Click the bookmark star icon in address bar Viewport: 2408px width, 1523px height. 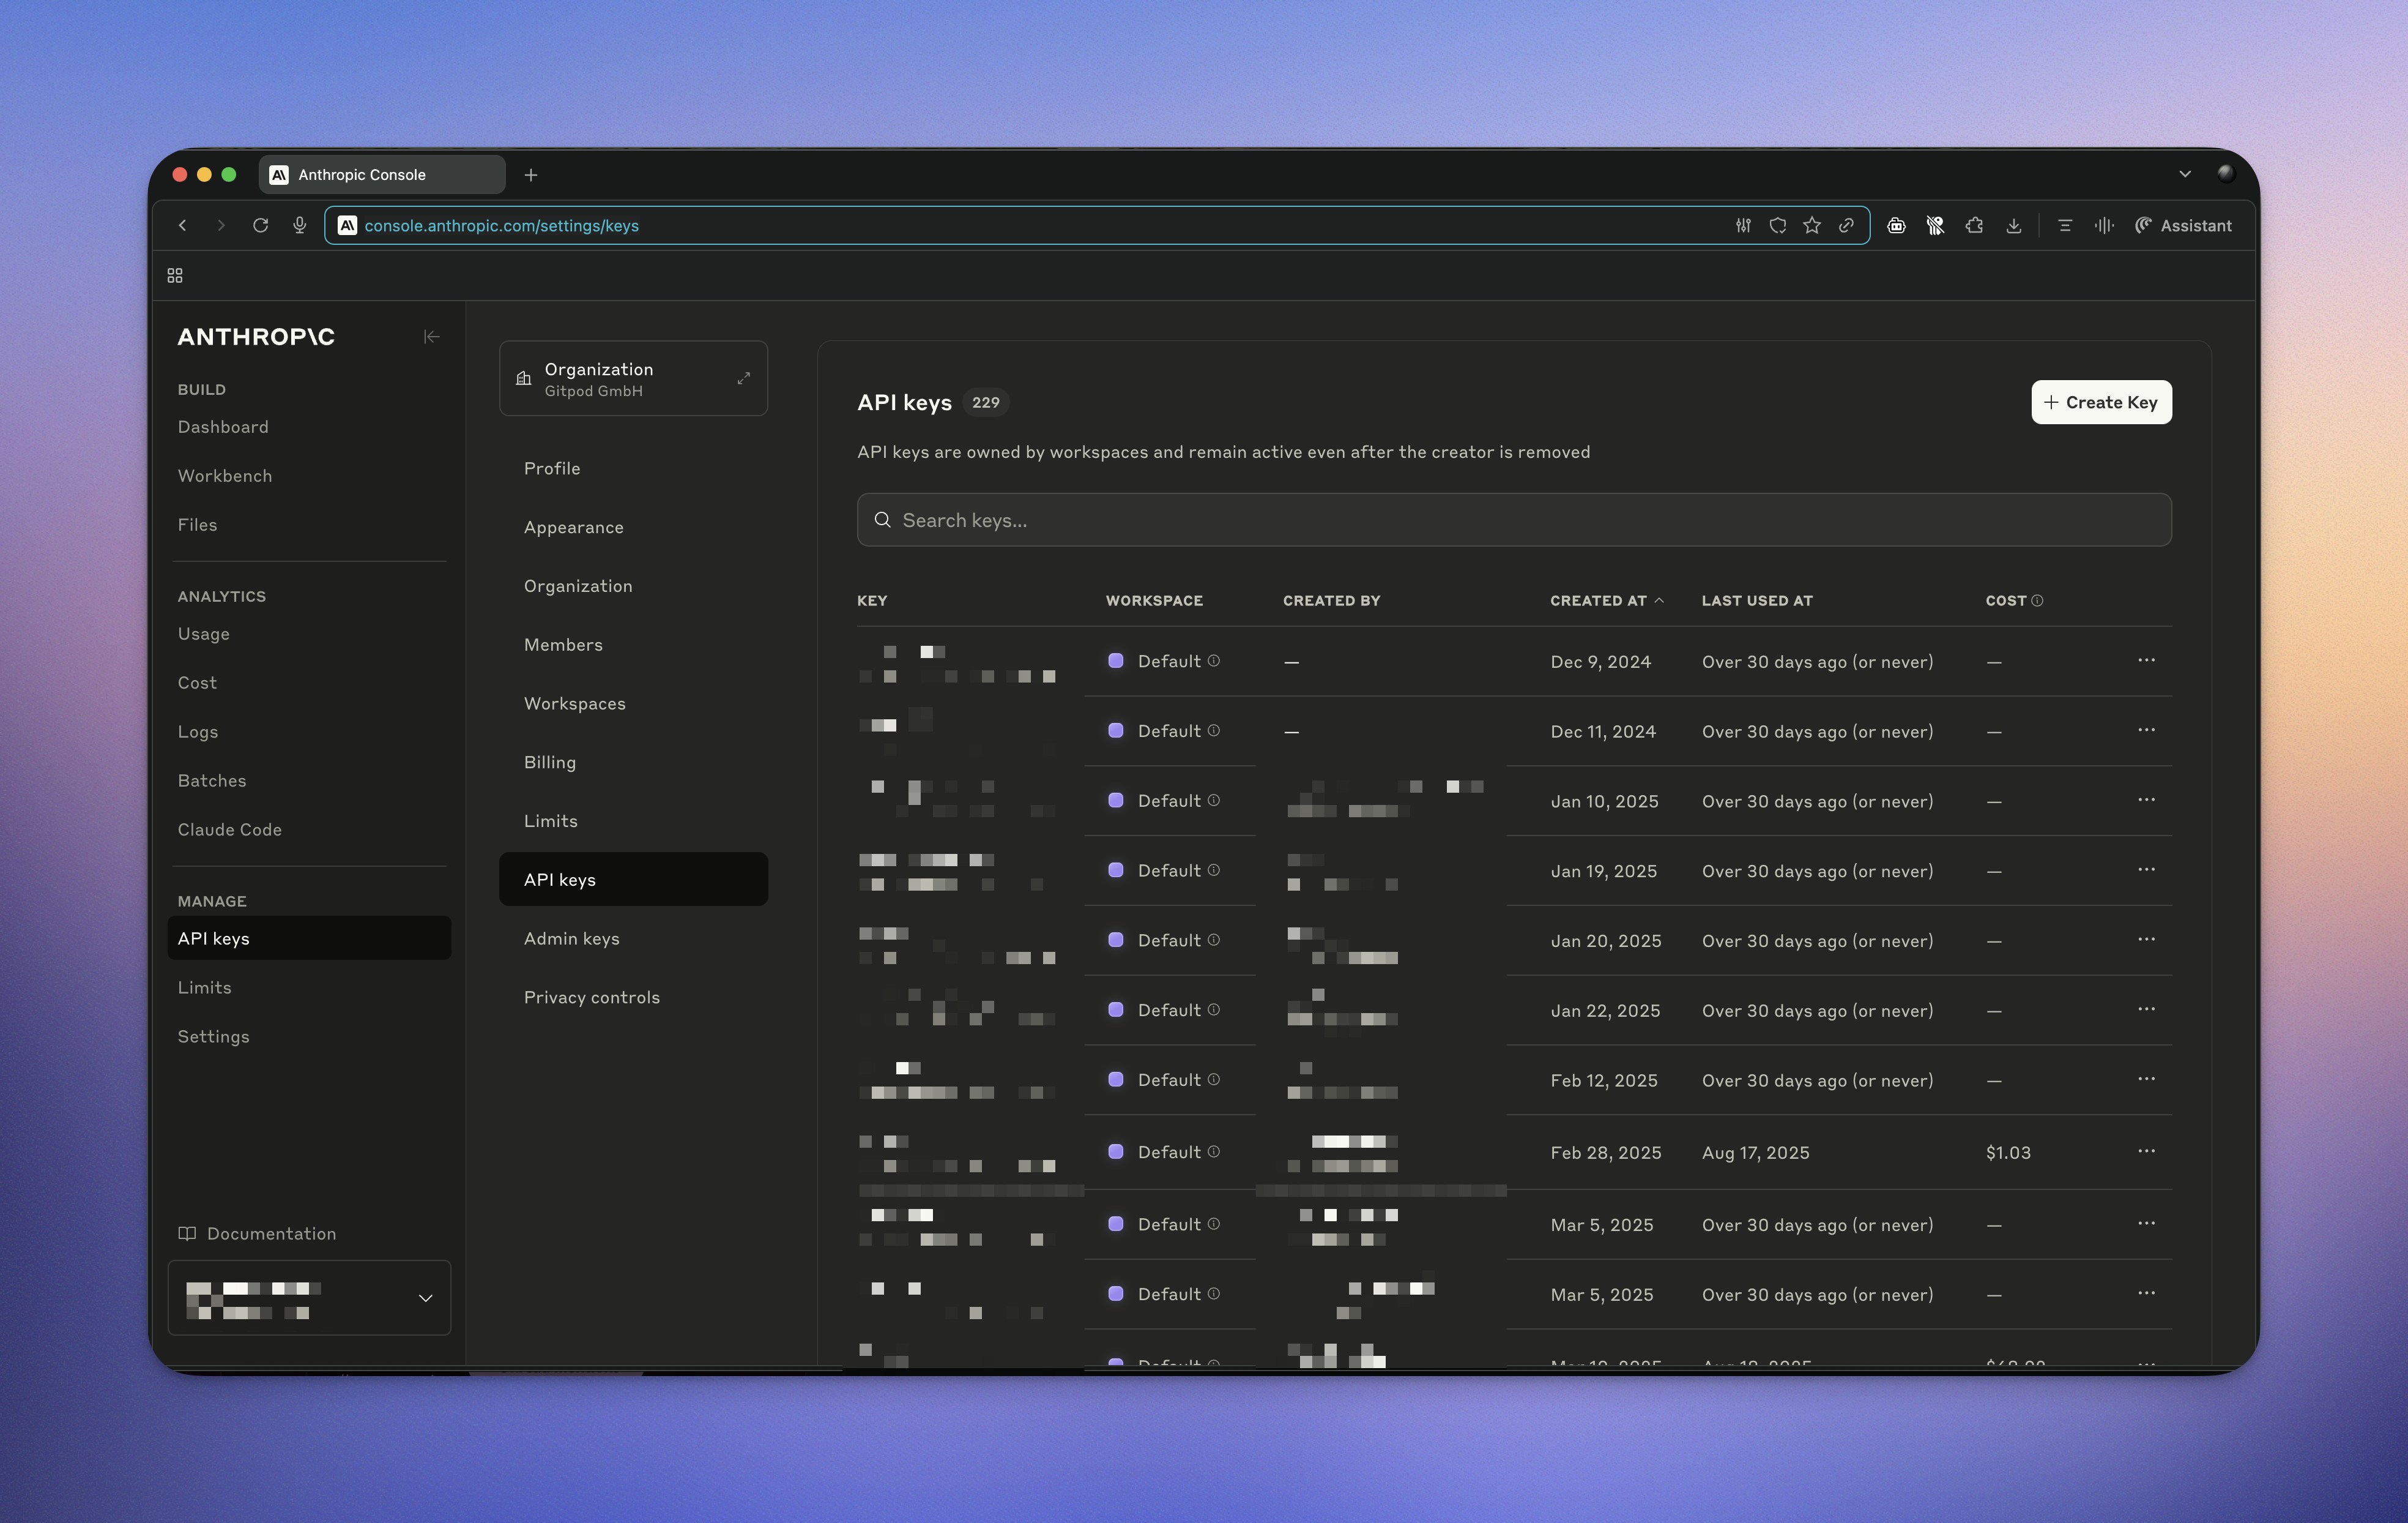[1811, 225]
